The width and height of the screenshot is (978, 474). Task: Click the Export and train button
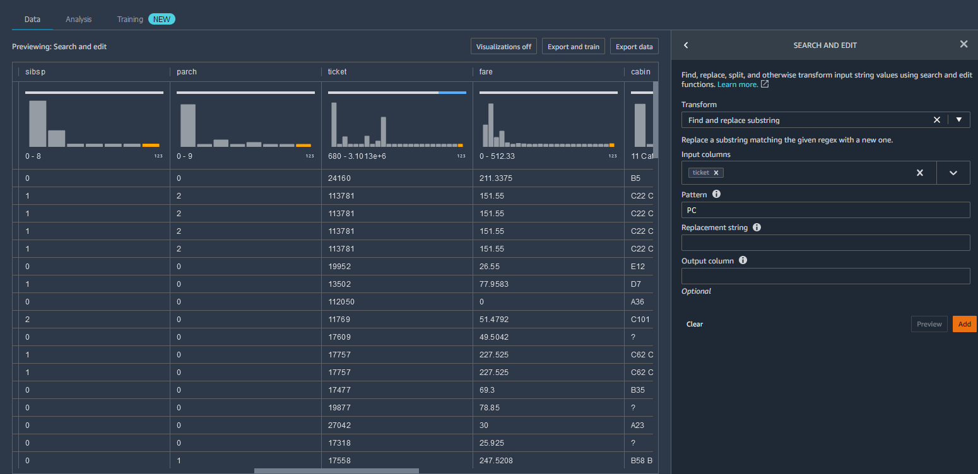[x=574, y=47]
